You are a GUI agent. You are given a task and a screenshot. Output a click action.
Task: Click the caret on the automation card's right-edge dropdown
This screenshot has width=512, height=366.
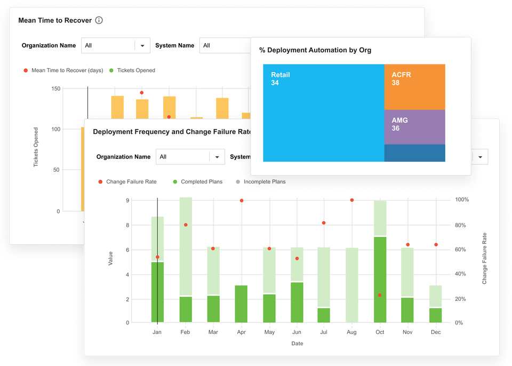pyautogui.click(x=479, y=156)
